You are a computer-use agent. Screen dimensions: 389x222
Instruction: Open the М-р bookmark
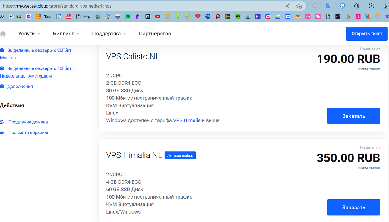click(x=83, y=17)
